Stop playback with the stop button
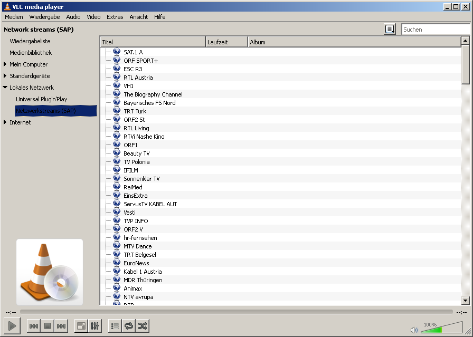The image size is (473, 337). pyautogui.click(x=48, y=326)
